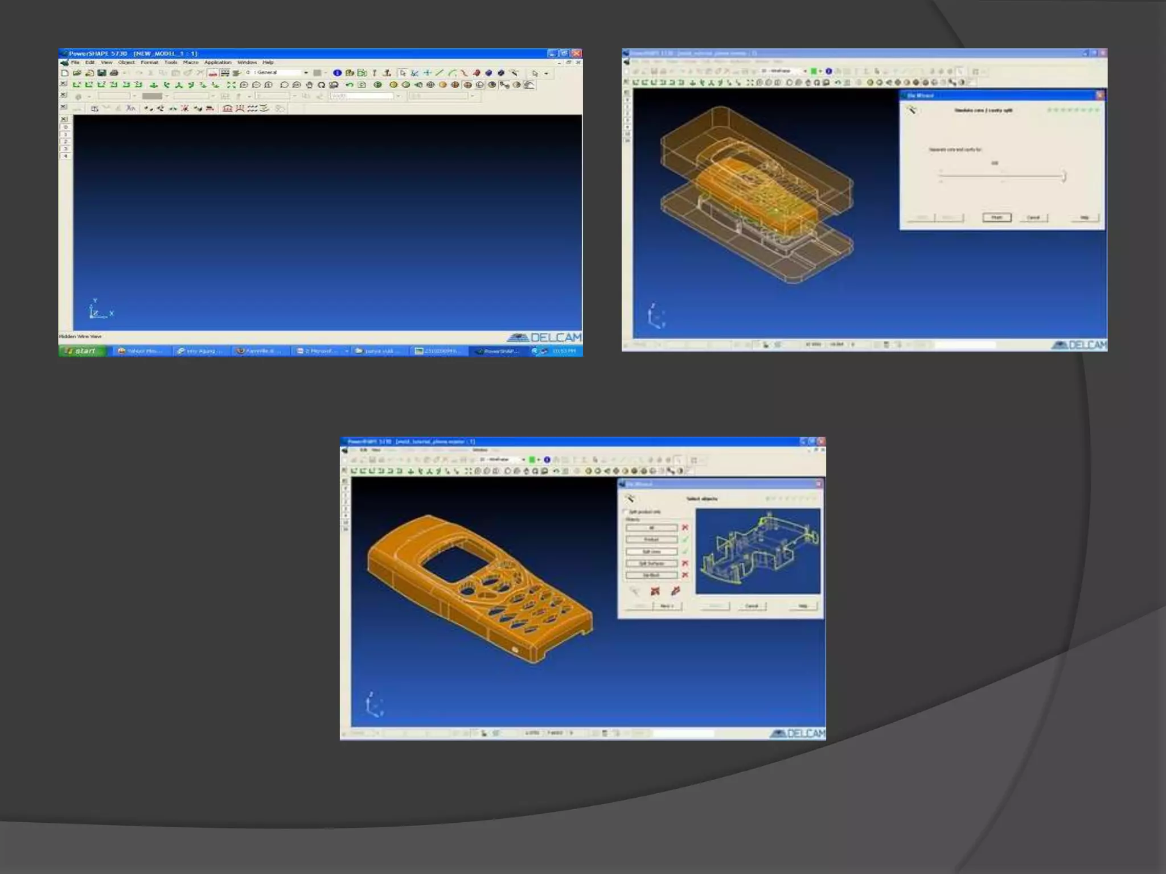Click the core/cavity separation slider handle
This screenshot has width=1166, height=874.
pos(1063,176)
